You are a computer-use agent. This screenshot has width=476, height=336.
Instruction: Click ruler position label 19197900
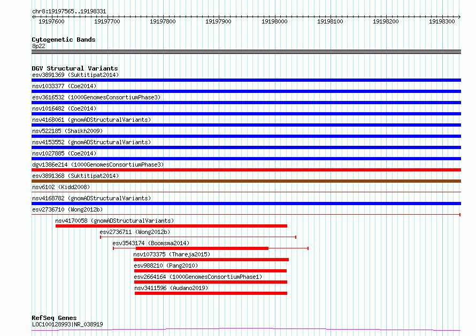[x=218, y=21]
